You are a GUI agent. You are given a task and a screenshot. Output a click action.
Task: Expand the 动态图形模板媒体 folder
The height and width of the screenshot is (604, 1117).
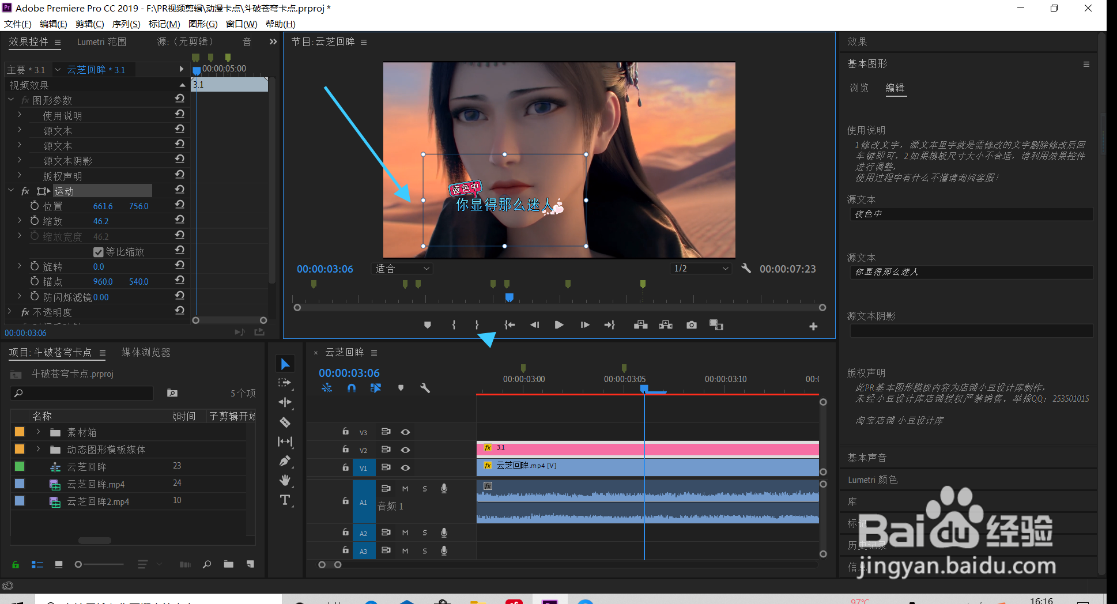click(38, 449)
